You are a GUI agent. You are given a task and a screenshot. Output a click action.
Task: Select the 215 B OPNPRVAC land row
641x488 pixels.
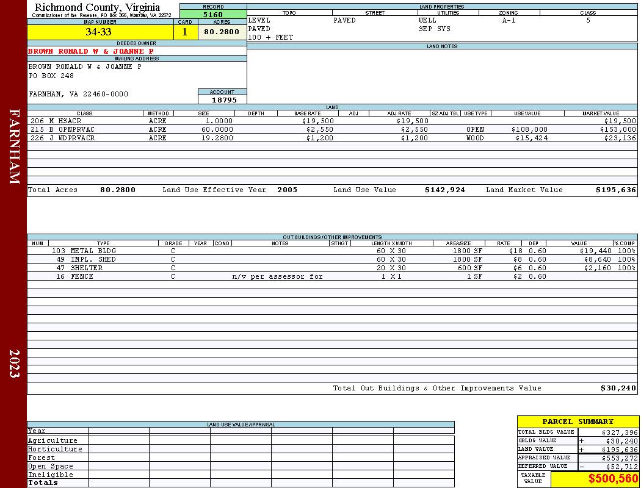[x=332, y=129]
